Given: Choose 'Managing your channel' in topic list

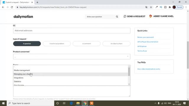Looking at the screenshot, I should pos(71,74).
